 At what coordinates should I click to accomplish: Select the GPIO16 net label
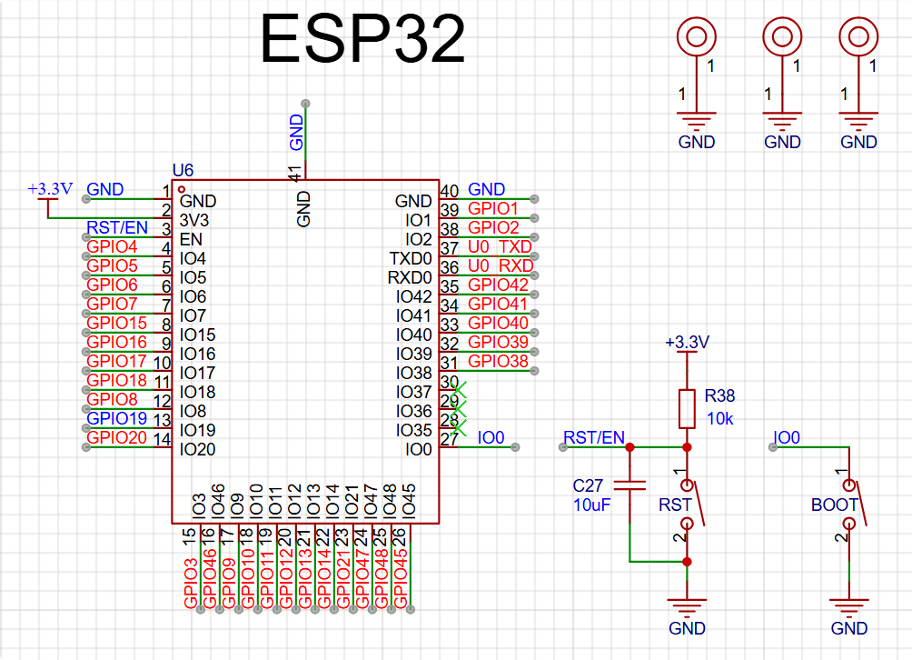[x=116, y=342]
